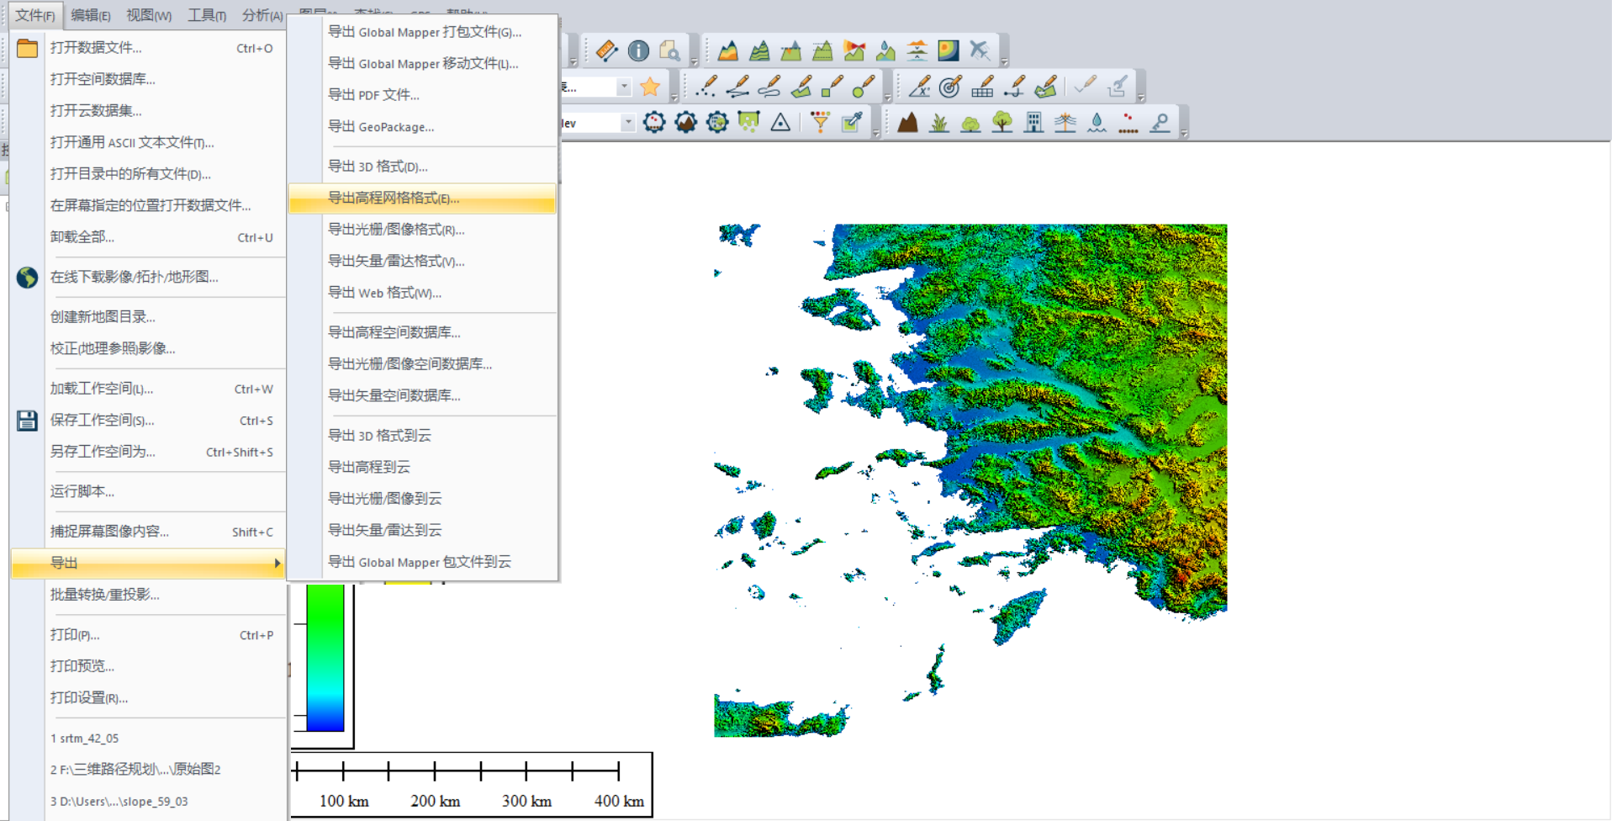Open the Density Grid heatmap icon
This screenshot has height=821, width=1612.
pyautogui.click(x=949, y=50)
